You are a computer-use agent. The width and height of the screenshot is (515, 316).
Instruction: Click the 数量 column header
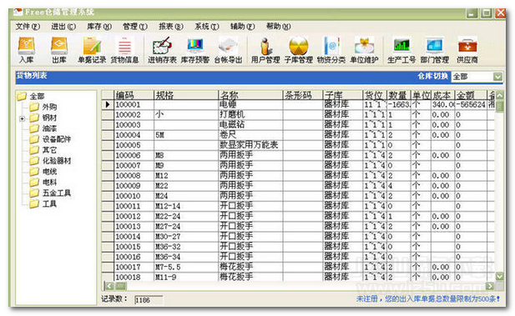point(399,95)
